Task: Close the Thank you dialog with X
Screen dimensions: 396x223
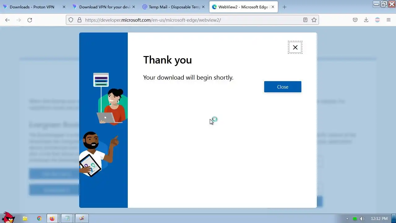Action: point(295,47)
